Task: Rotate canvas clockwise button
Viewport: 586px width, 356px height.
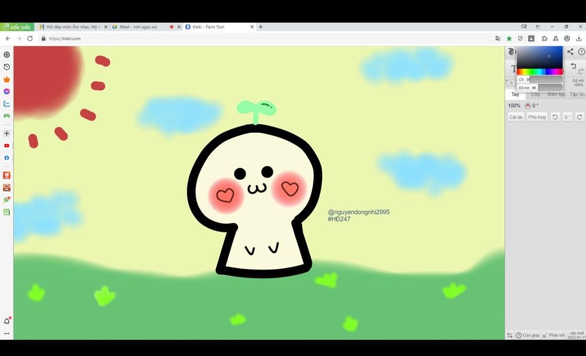Action: (579, 117)
